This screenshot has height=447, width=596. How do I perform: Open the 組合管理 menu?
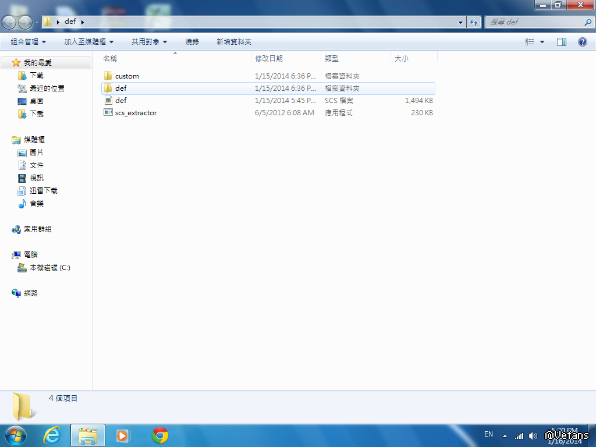coord(28,42)
